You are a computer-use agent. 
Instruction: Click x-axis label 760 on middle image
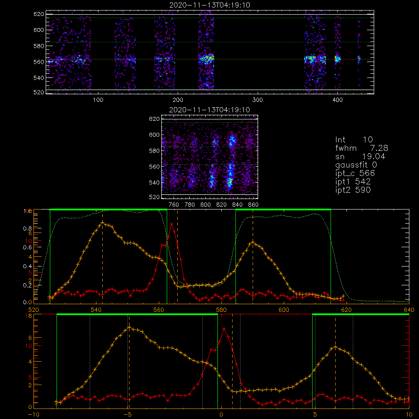pyautogui.click(x=174, y=205)
